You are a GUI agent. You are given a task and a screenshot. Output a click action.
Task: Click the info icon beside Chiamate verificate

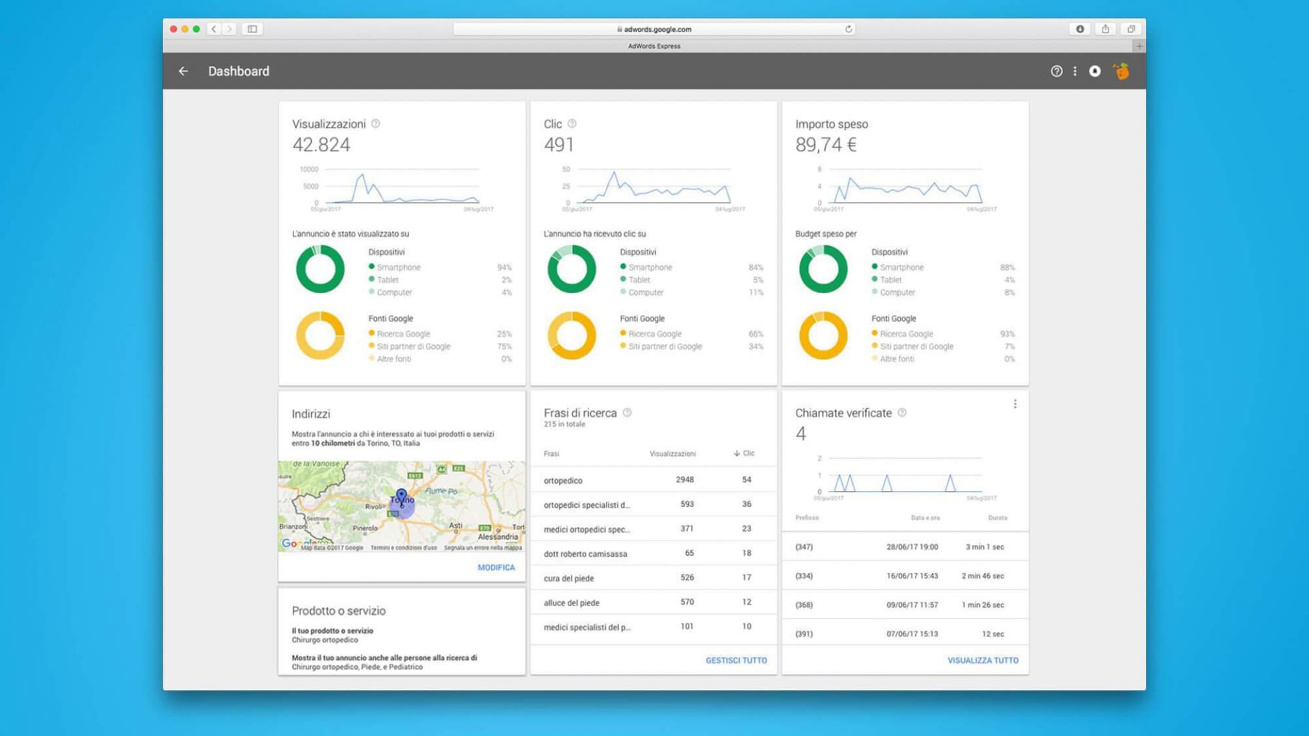pos(902,413)
